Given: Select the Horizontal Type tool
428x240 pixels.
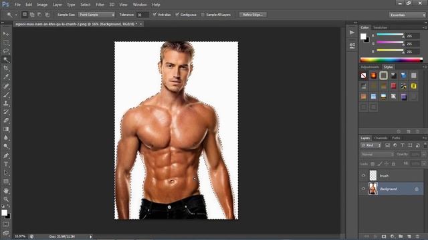Looking at the screenshot, I should [6, 165].
